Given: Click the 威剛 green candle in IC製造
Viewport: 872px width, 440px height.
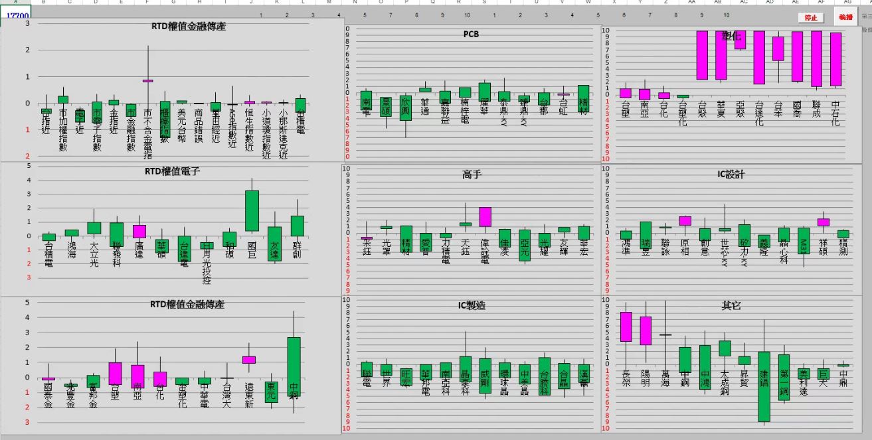Looking at the screenshot, I should 485,376.
